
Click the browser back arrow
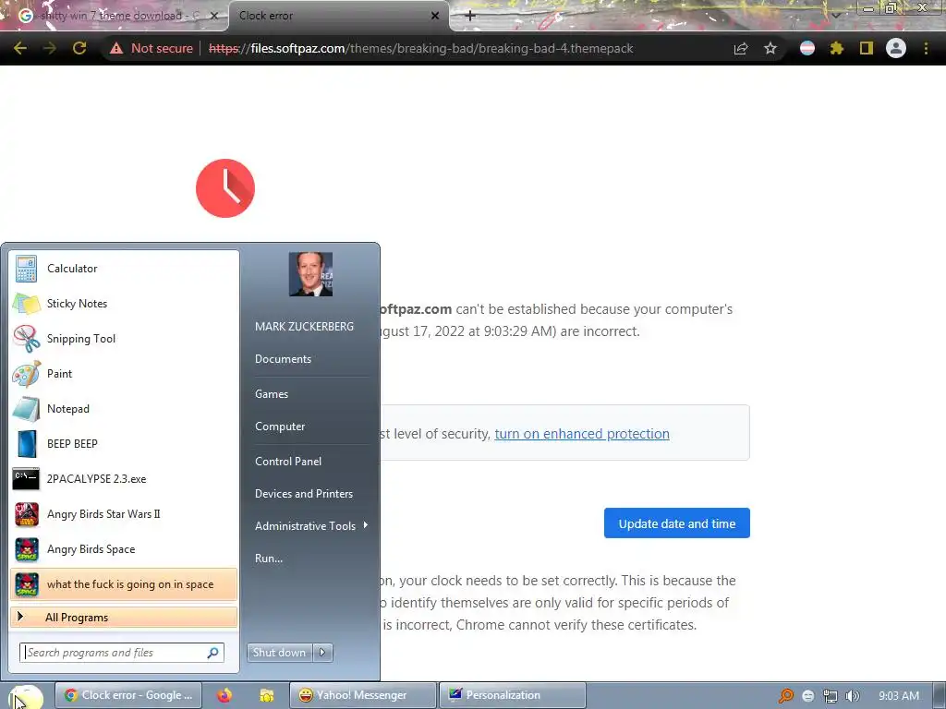click(x=20, y=48)
